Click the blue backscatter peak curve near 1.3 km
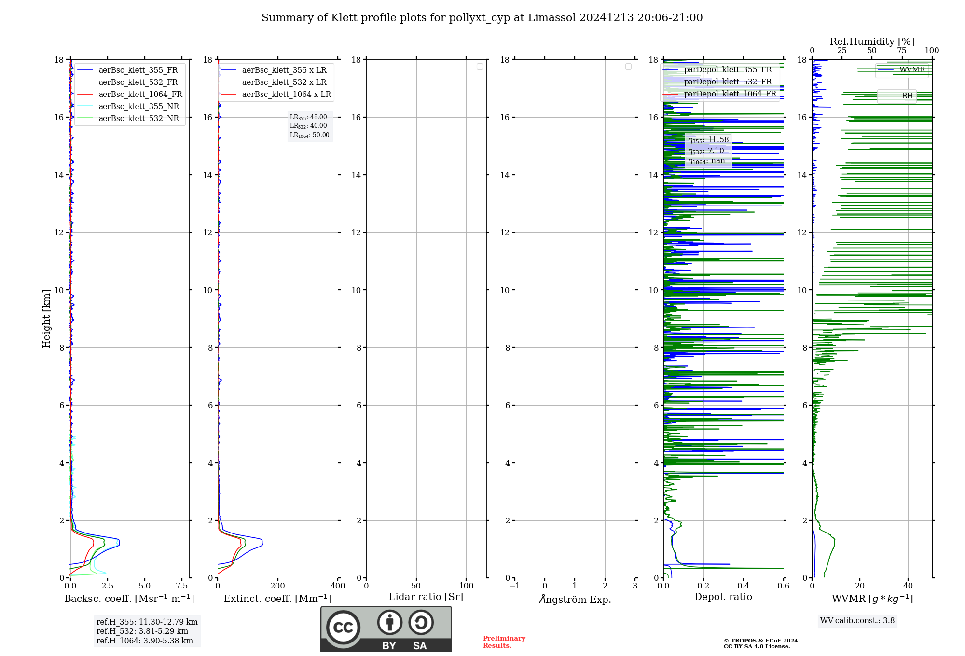 tap(118, 541)
